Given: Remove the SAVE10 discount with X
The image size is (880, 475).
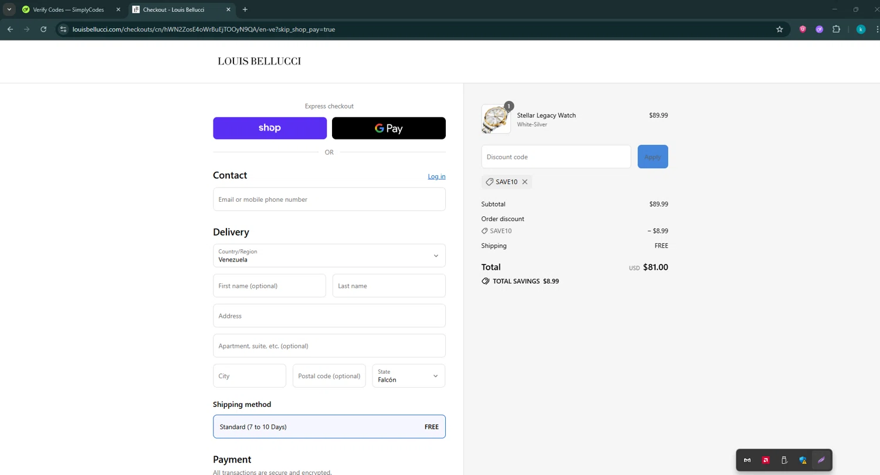Looking at the screenshot, I should (525, 182).
